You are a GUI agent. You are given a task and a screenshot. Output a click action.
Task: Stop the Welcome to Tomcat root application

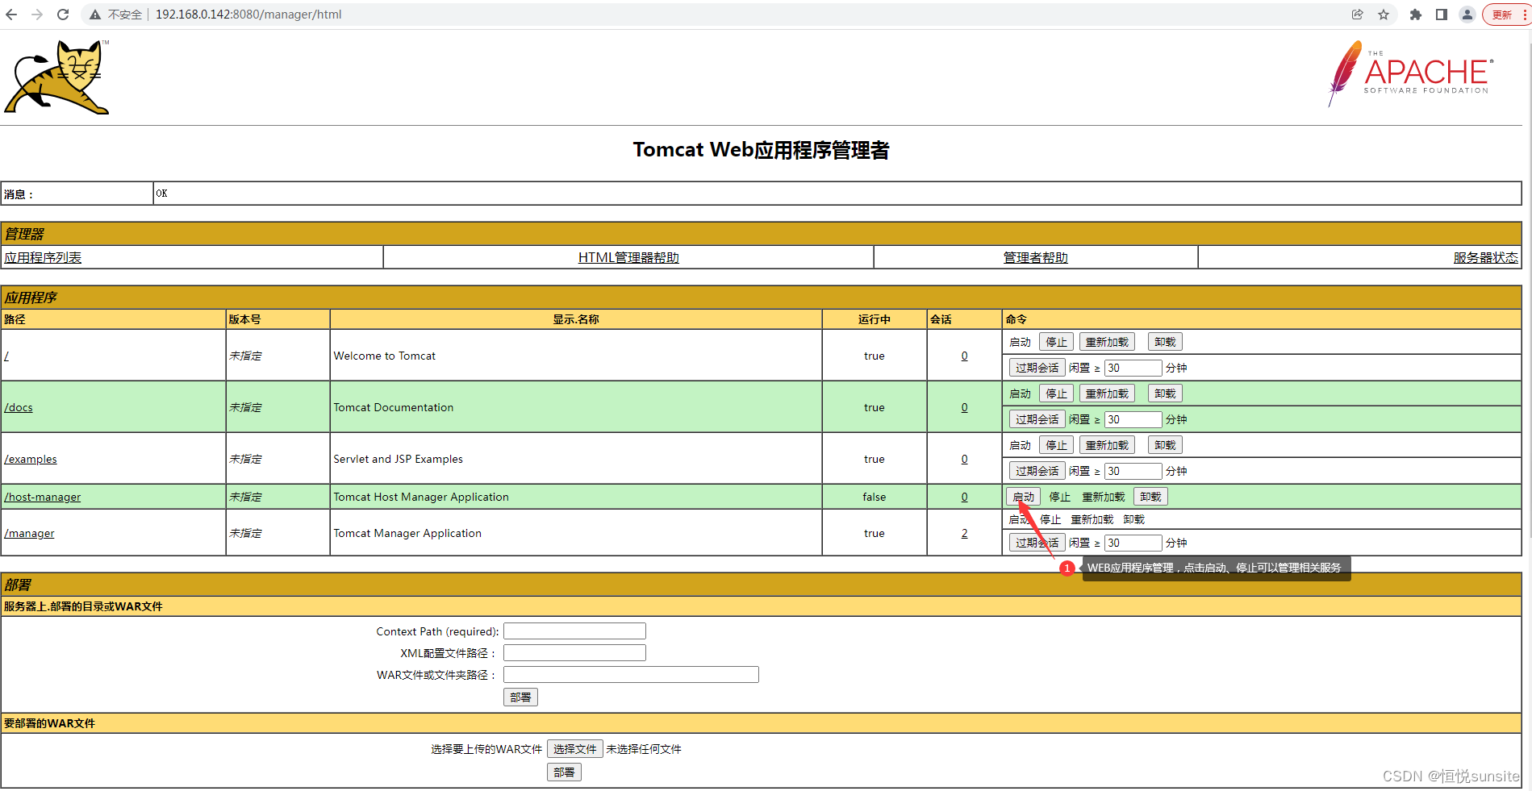pos(1056,342)
